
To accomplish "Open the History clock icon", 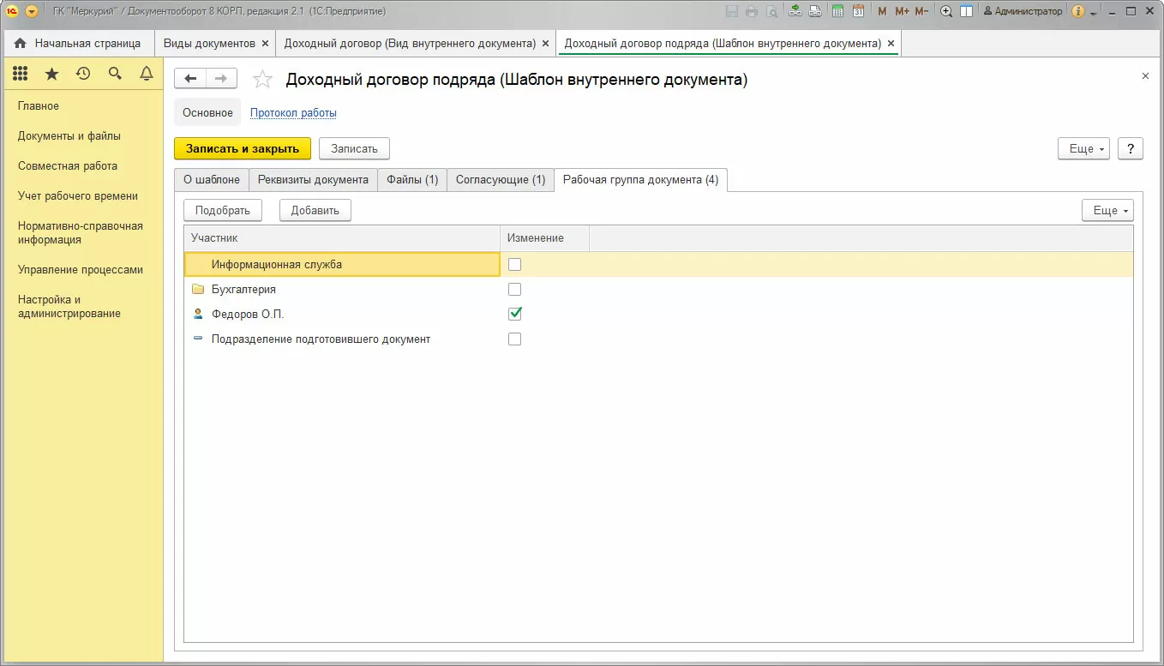I will pyautogui.click(x=83, y=75).
